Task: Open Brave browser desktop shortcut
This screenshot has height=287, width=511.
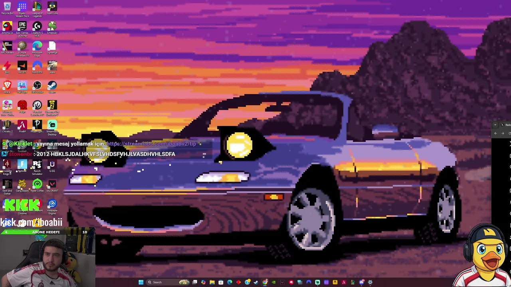Action: click(7, 87)
